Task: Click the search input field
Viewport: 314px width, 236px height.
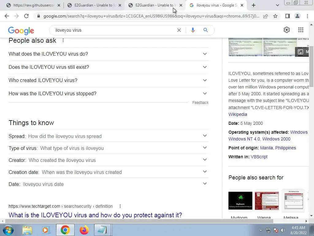Action: 114,30
